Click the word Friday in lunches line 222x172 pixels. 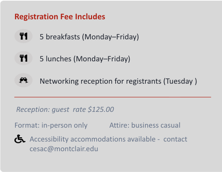coord(118,59)
